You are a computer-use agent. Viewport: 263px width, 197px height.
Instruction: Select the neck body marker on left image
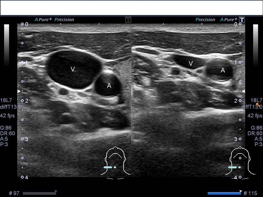(115, 163)
